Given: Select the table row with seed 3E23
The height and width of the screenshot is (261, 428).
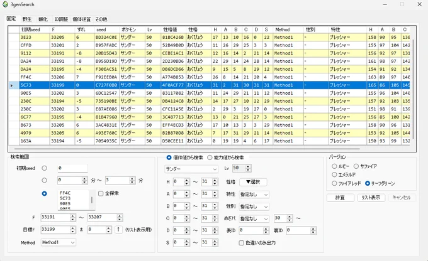Looking at the screenshot, I should click(x=209, y=37).
